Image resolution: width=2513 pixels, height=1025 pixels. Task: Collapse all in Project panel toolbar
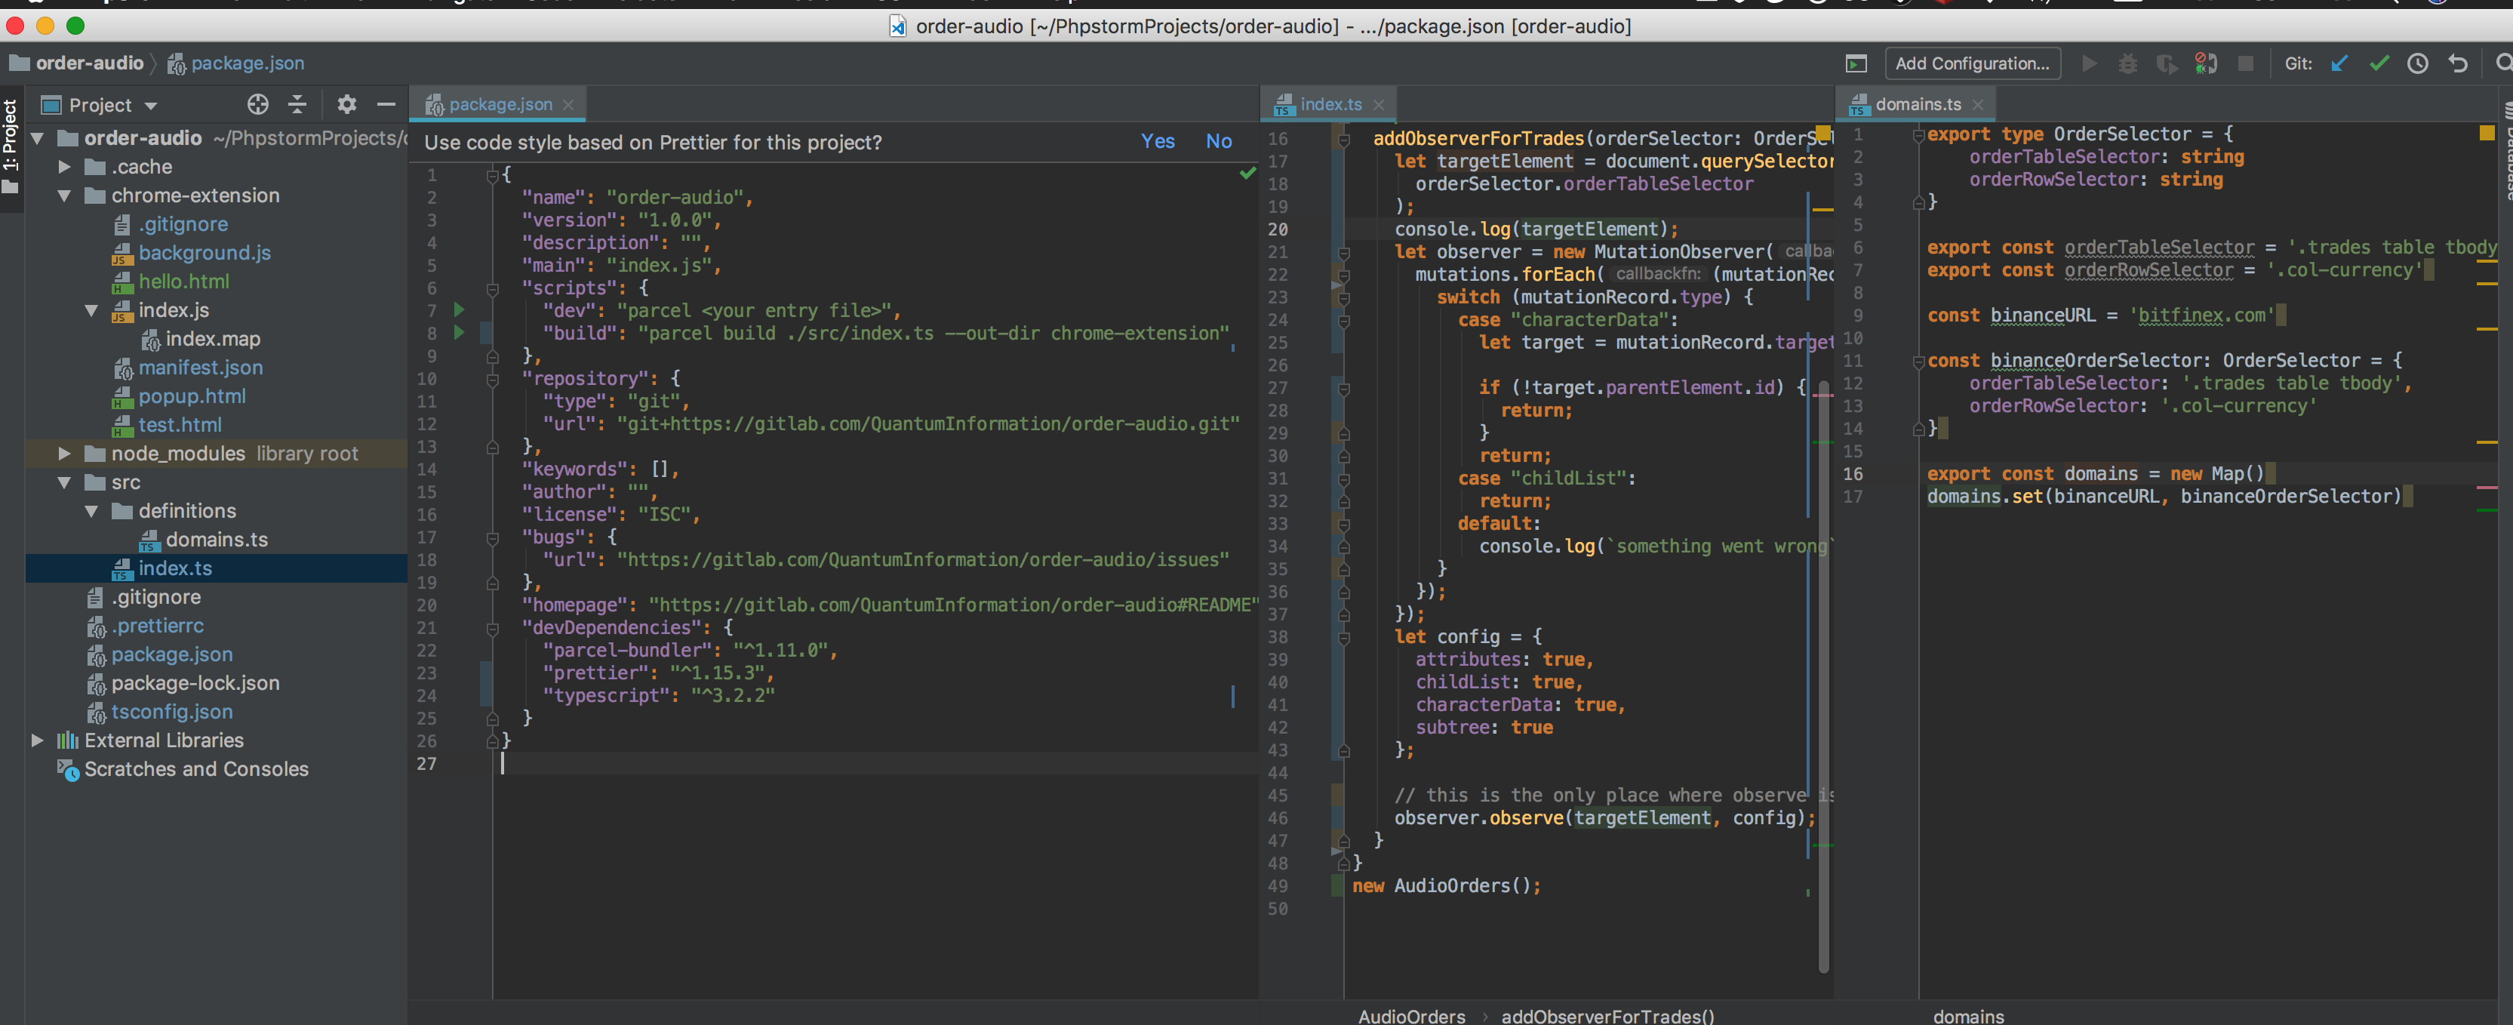(x=297, y=104)
